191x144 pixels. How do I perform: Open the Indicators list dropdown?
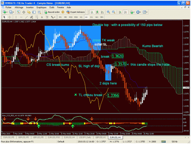click(x=132, y=12)
